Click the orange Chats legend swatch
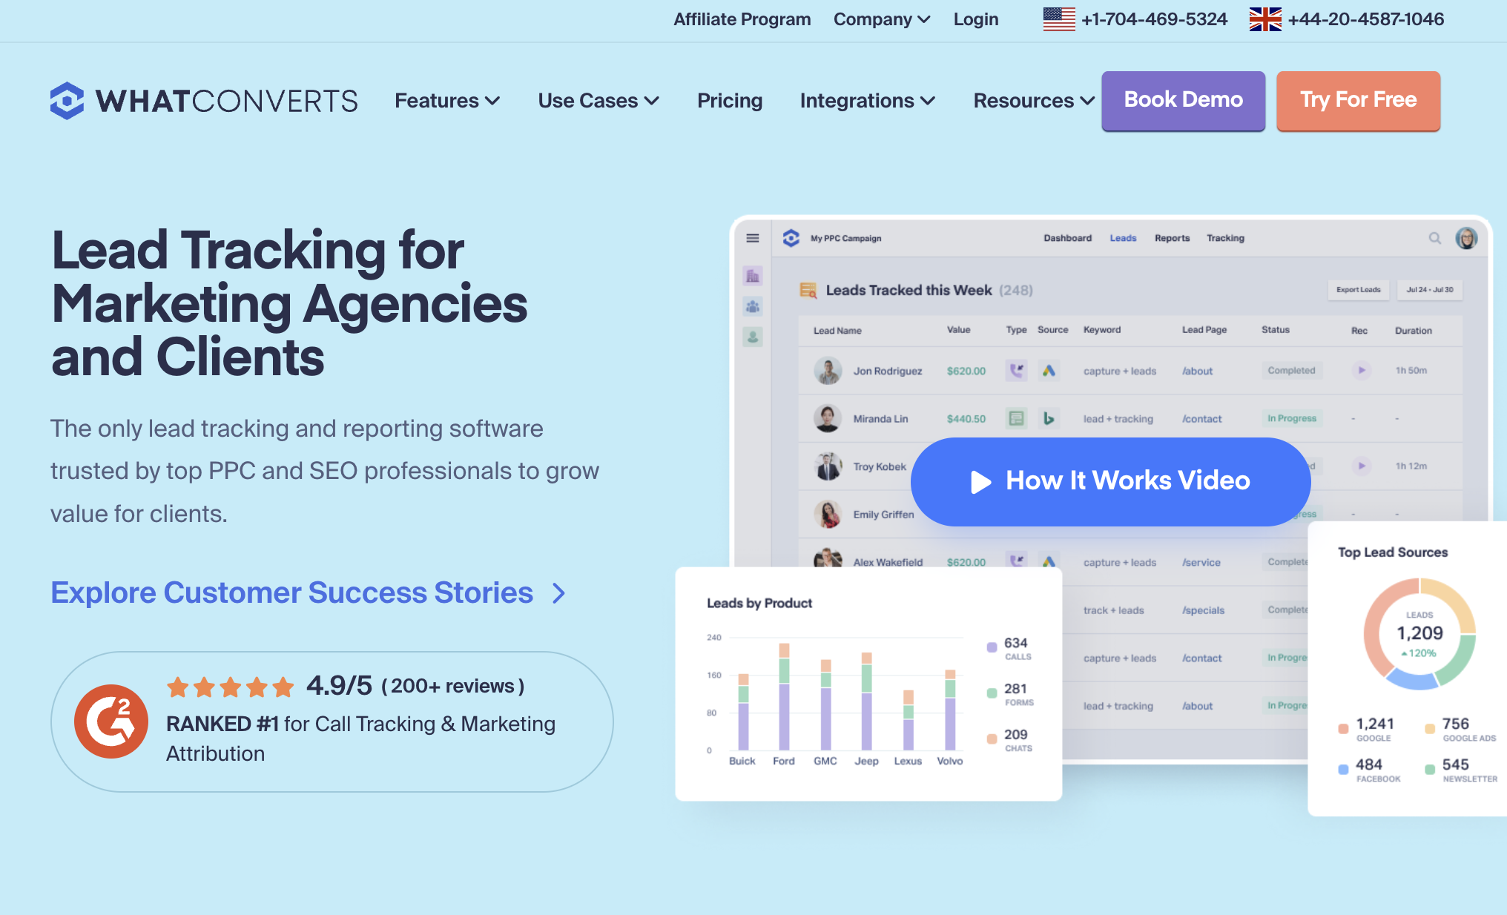Image resolution: width=1507 pixels, height=915 pixels. pyautogui.click(x=992, y=739)
